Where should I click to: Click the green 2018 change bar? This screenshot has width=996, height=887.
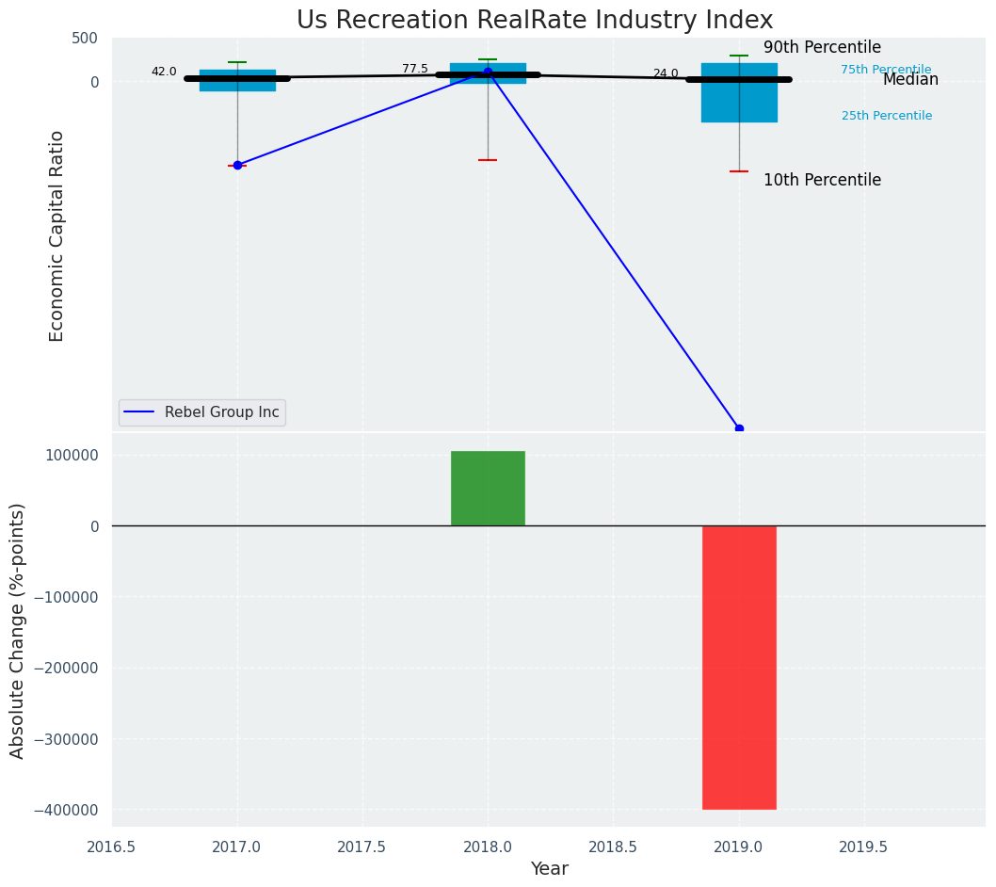[488, 488]
